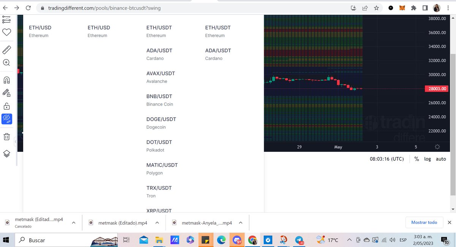Viewport: 456px width, 247px height.
Task: Select ADA/USDT Cardano in rightmost column
Action: [x=218, y=54]
